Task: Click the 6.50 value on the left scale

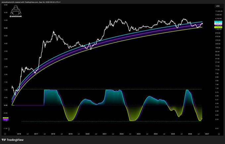Action: [6, 5]
